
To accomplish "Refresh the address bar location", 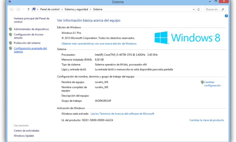I will click(x=198, y=9).
